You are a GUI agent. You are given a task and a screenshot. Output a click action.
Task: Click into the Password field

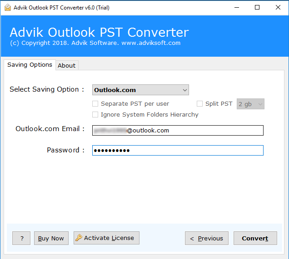coord(178,150)
